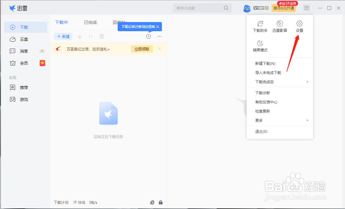The image size is (345, 209).
Task: Click the user avatar icon
Action: click(x=247, y=8)
